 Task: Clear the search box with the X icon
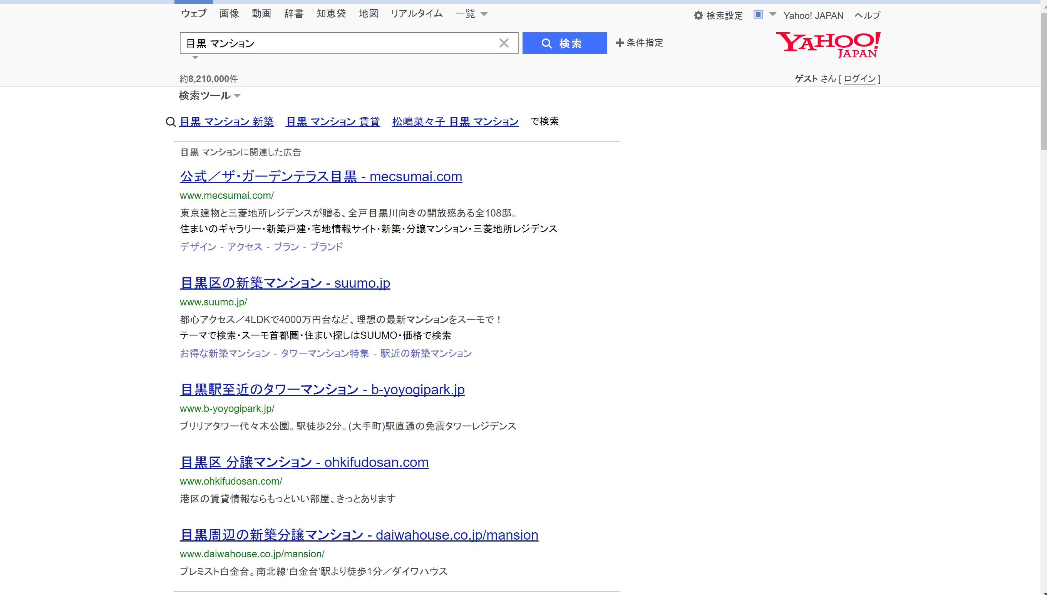(504, 43)
